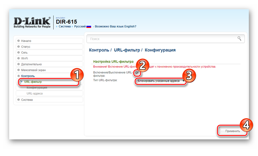Expand the Дополнительно menu section
The height and width of the screenshot is (156, 258).
49,64
